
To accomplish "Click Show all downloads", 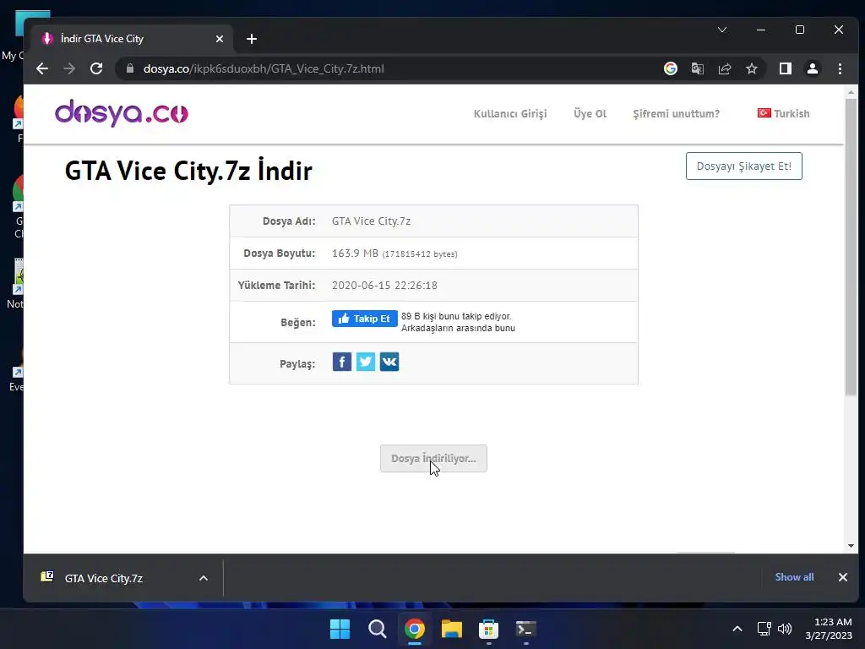I will [794, 576].
